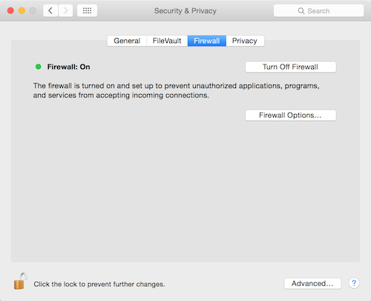The image size is (371, 301).
Task: Switch to the FileVault tab
Action: click(x=167, y=41)
